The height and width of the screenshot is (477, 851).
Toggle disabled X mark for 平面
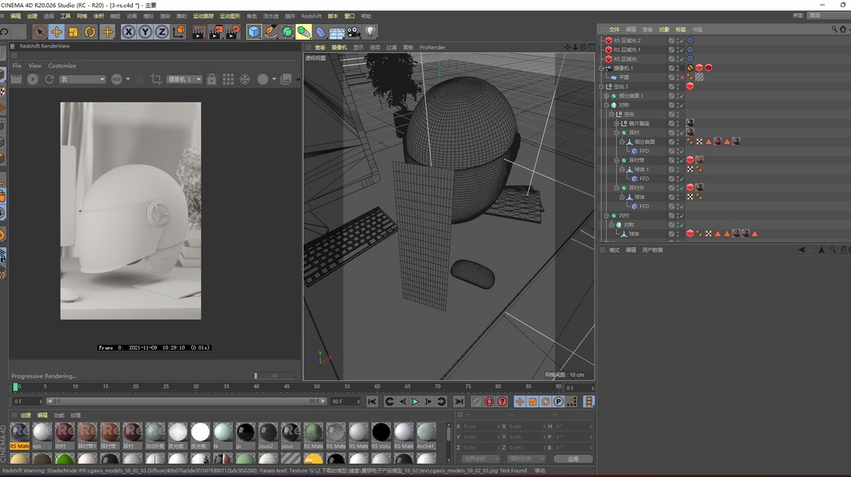682,78
